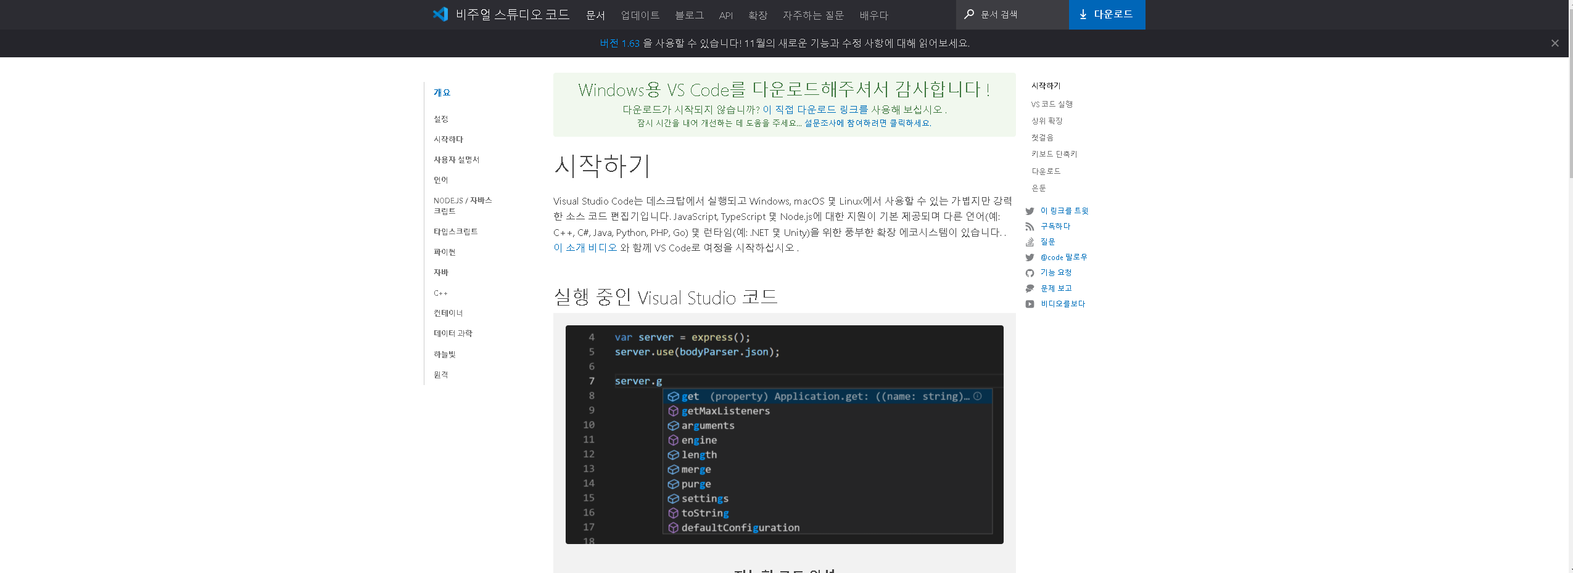Dismiss the version 1.63 banner
The width and height of the screenshot is (1573, 573).
1554,43
